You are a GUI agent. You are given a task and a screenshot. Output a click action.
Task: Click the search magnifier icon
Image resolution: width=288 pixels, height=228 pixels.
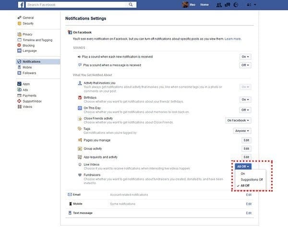[x=131, y=5]
